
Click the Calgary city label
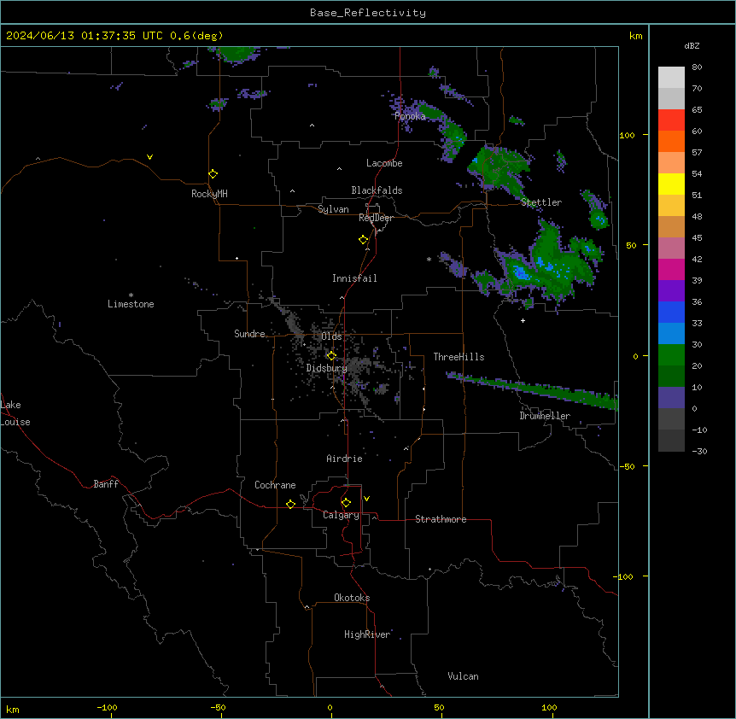[341, 515]
